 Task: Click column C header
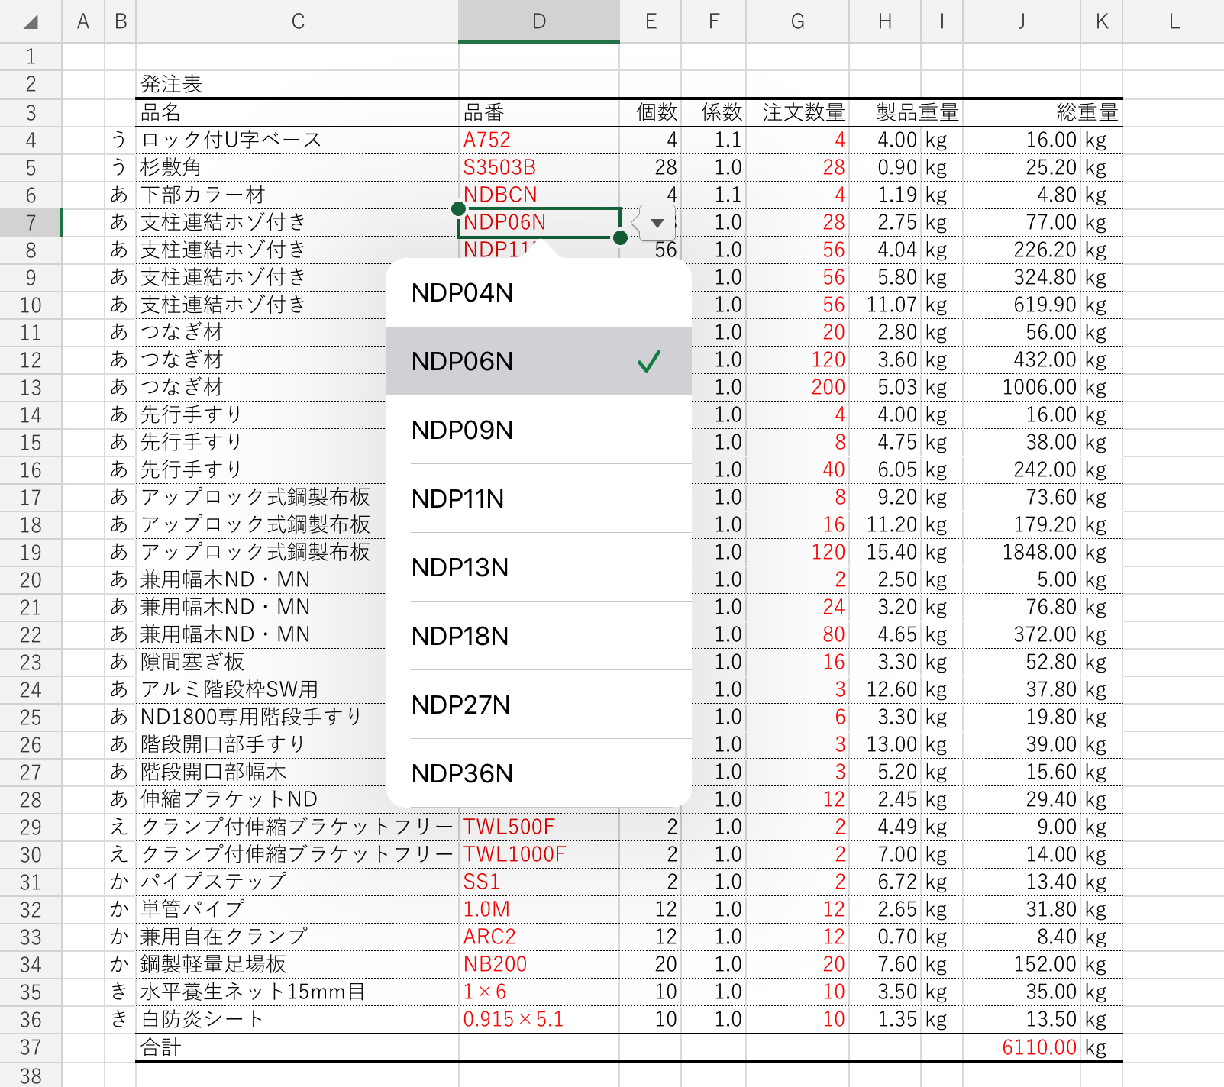(x=298, y=21)
